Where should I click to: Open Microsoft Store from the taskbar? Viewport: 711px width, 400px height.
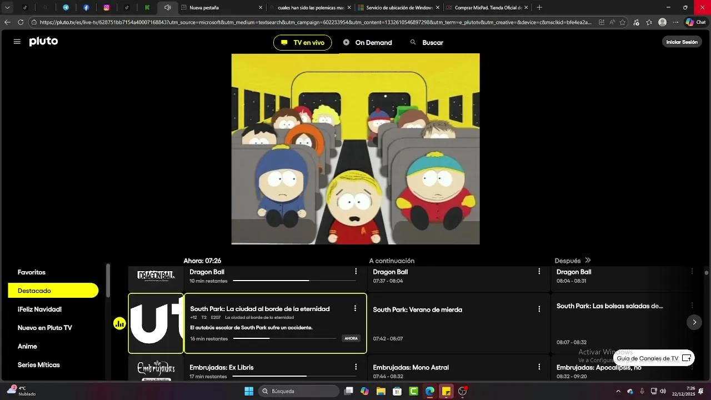[x=397, y=391]
